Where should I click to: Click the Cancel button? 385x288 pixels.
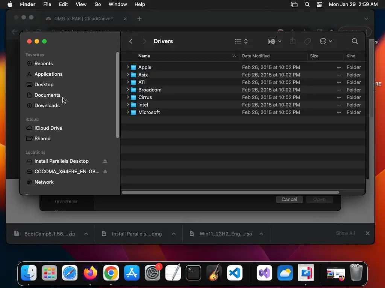(x=289, y=199)
